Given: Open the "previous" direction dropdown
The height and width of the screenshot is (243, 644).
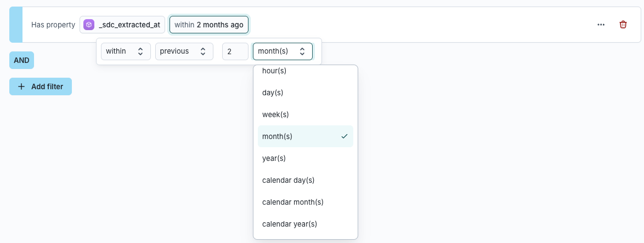Looking at the screenshot, I should (183, 51).
